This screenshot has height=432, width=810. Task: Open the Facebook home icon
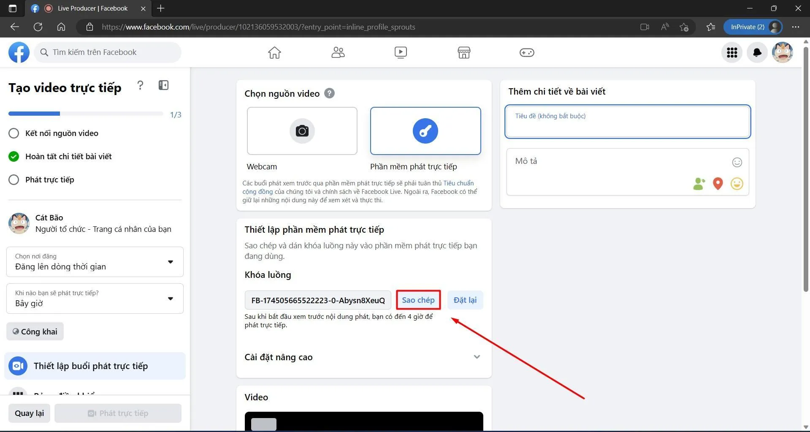click(274, 52)
